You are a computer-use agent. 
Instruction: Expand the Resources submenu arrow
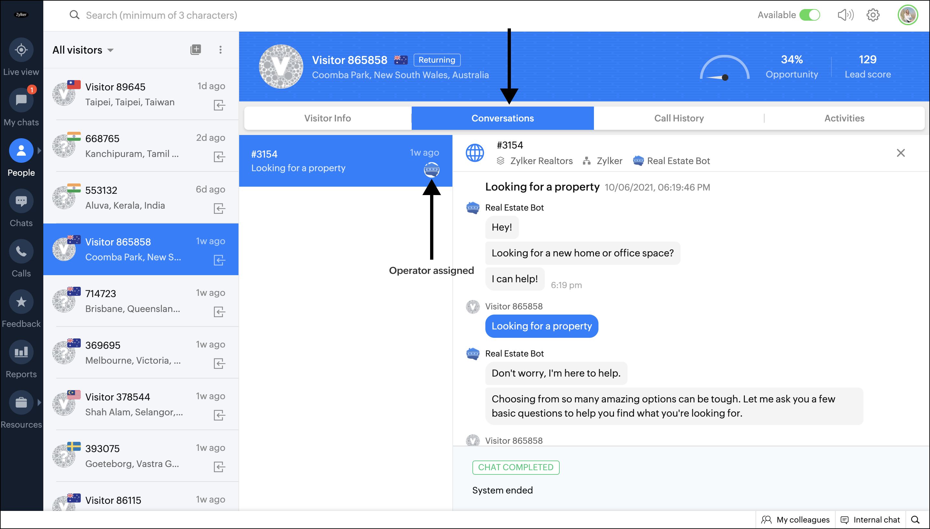click(x=39, y=402)
